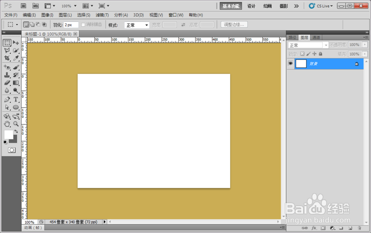The image size is (371, 233).
Task: Choose Intersect with Selection mode
Action: tap(44, 24)
